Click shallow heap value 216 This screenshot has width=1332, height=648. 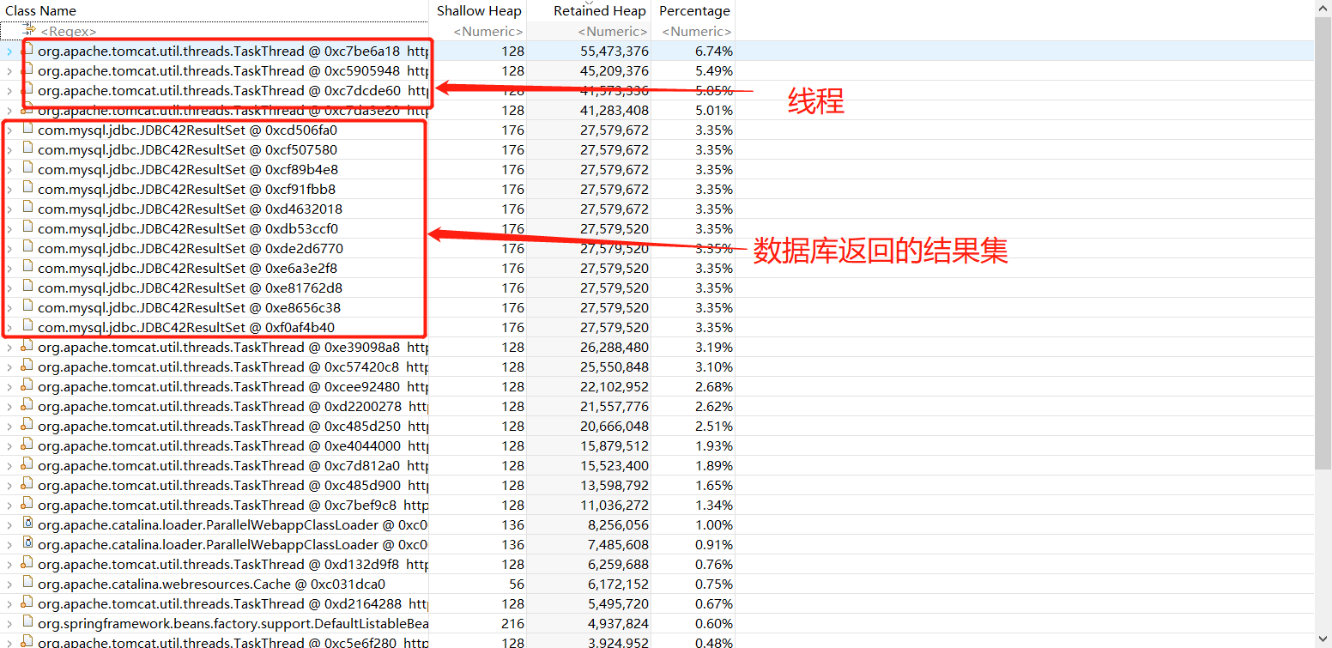(x=512, y=623)
